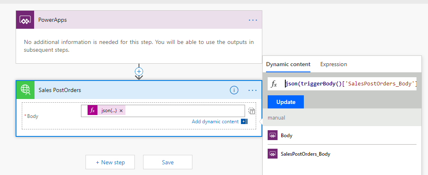Click PowerApps icon next to Body item

tap(273, 135)
